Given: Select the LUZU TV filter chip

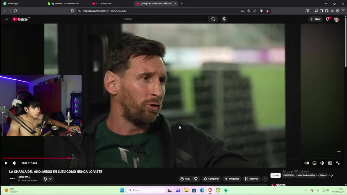Looking at the screenshot, I should [288, 175].
